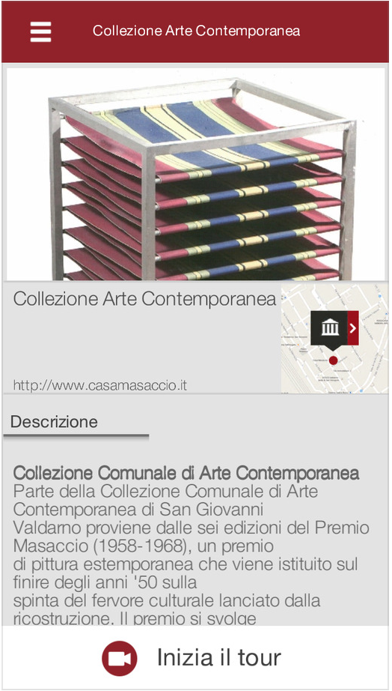Click the Collezione Arte Contemporanea title below the image
Viewport: 392px width, 691px height.
[144, 299]
